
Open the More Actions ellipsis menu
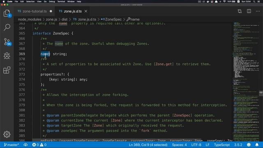(258, 11)
